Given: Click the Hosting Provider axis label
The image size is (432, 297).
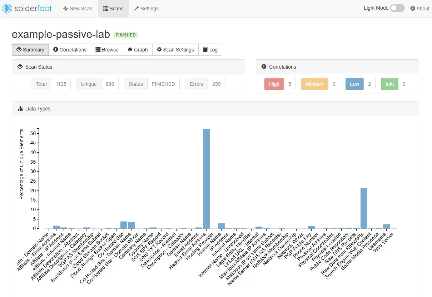Looking at the screenshot, I should coord(199,247).
